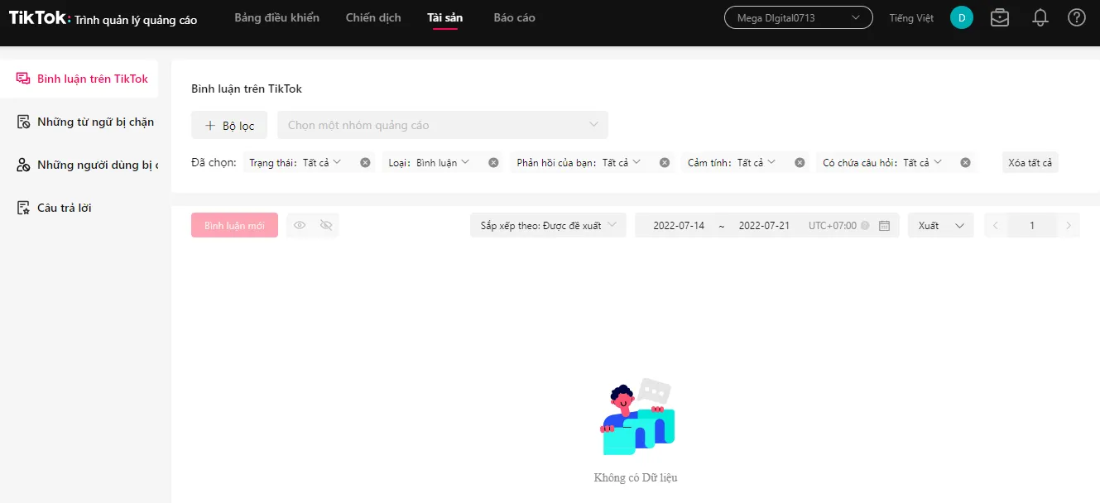Remove the Phản hồi của bạn filter
Viewport: 1100px width, 503px height.
665,163
